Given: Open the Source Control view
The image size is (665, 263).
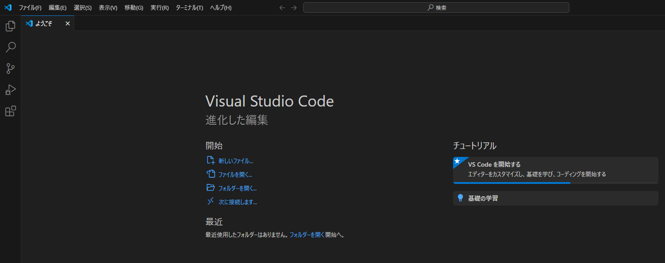Looking at the screenshot, I should point(10,69).
